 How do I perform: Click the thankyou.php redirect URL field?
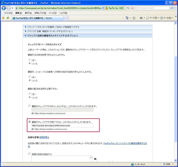[x=62, y=126]
